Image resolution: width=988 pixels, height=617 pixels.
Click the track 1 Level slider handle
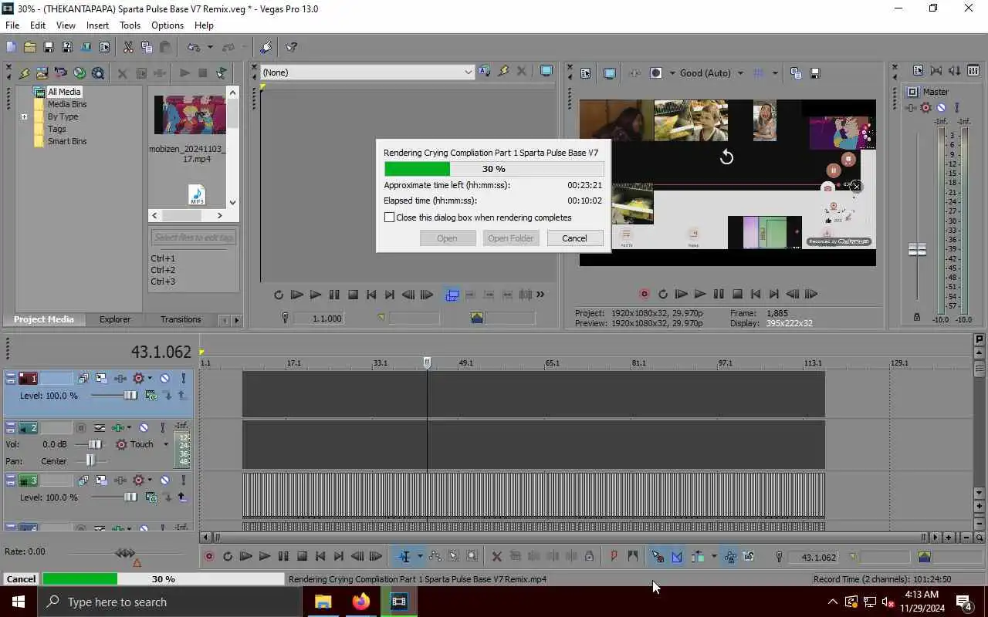[130, 396]
